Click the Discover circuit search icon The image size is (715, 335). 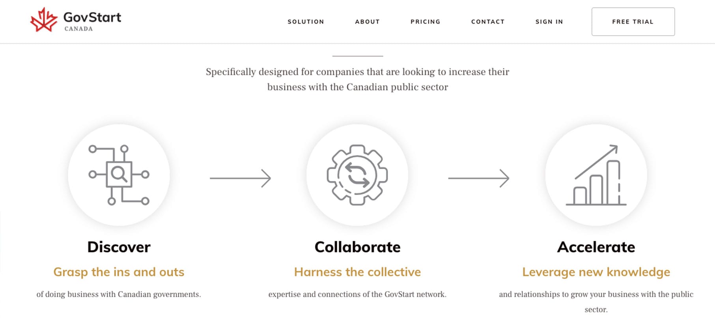[119, 175]
